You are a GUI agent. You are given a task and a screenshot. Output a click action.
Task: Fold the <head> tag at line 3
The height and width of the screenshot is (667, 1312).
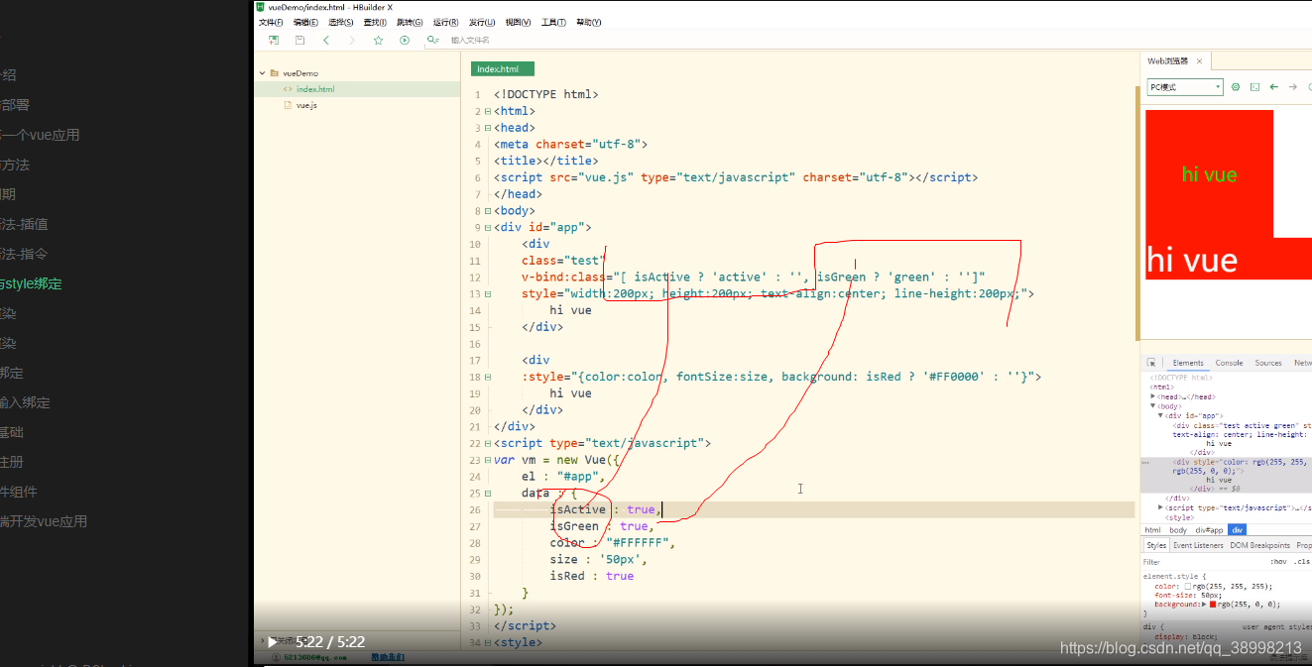pyautogui.click(x=487, y=128)
